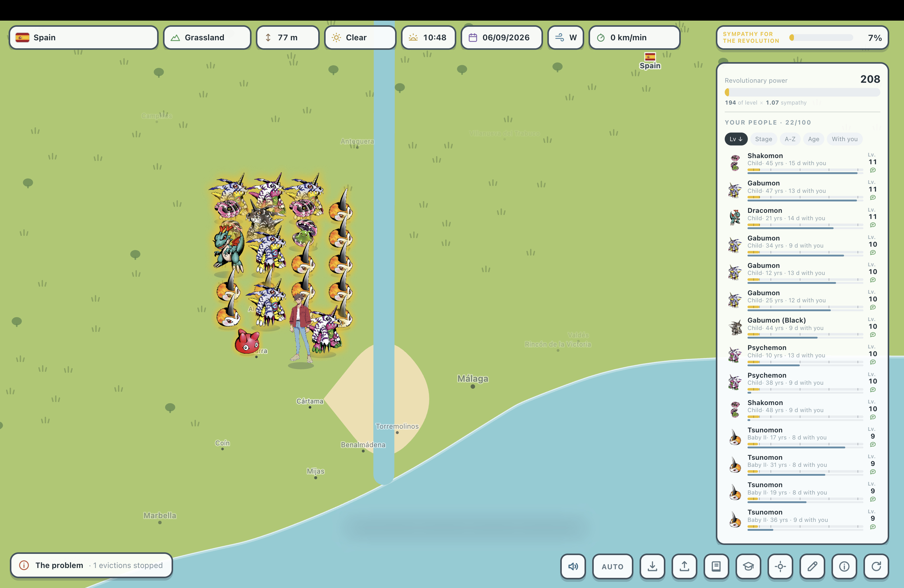Sort people by Stage
904x588 pixels.
pos(763,139)
